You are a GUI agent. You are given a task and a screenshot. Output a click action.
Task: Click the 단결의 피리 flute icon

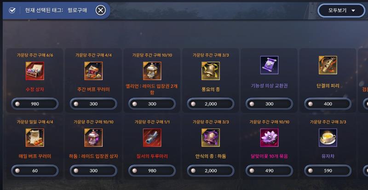coord(328,65)
